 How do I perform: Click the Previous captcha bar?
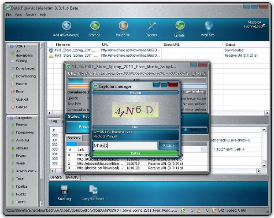click(135, 92)
